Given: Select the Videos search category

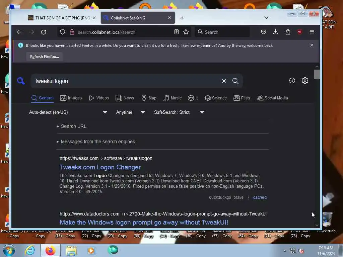Looking at the screenshot, I should pos(99,98).
